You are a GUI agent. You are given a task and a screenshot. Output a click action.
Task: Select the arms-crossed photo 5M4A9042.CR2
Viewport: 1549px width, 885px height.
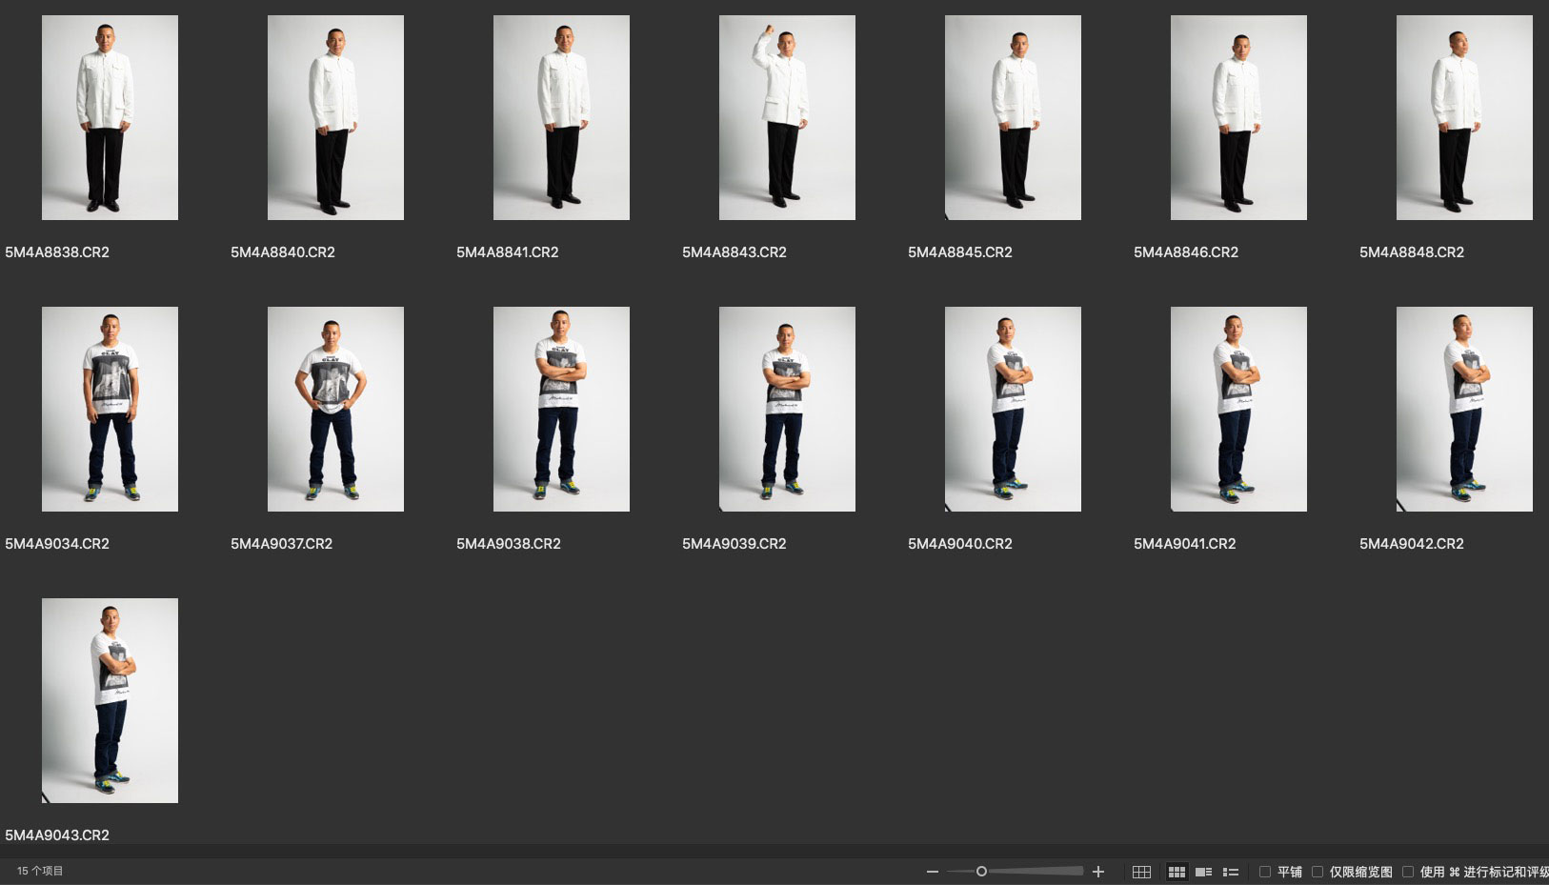pos(1464,409)
